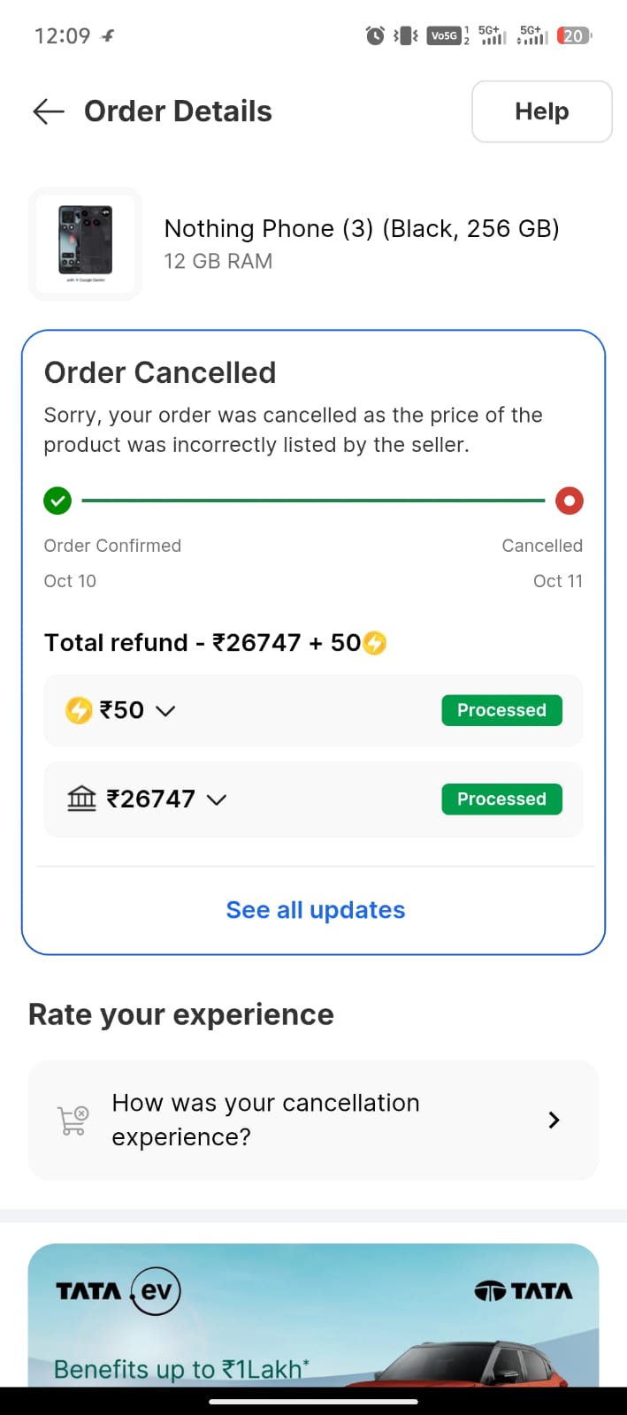This screenshot has width=627, height=1415.
Task: Tap Processed badge for ₹26747 refund
Action: [501, 799]
